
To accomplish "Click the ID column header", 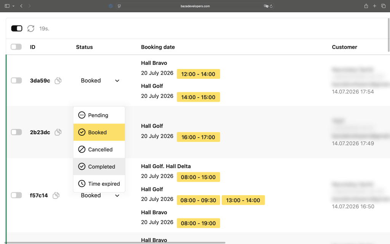I will [x=33, y=47].
